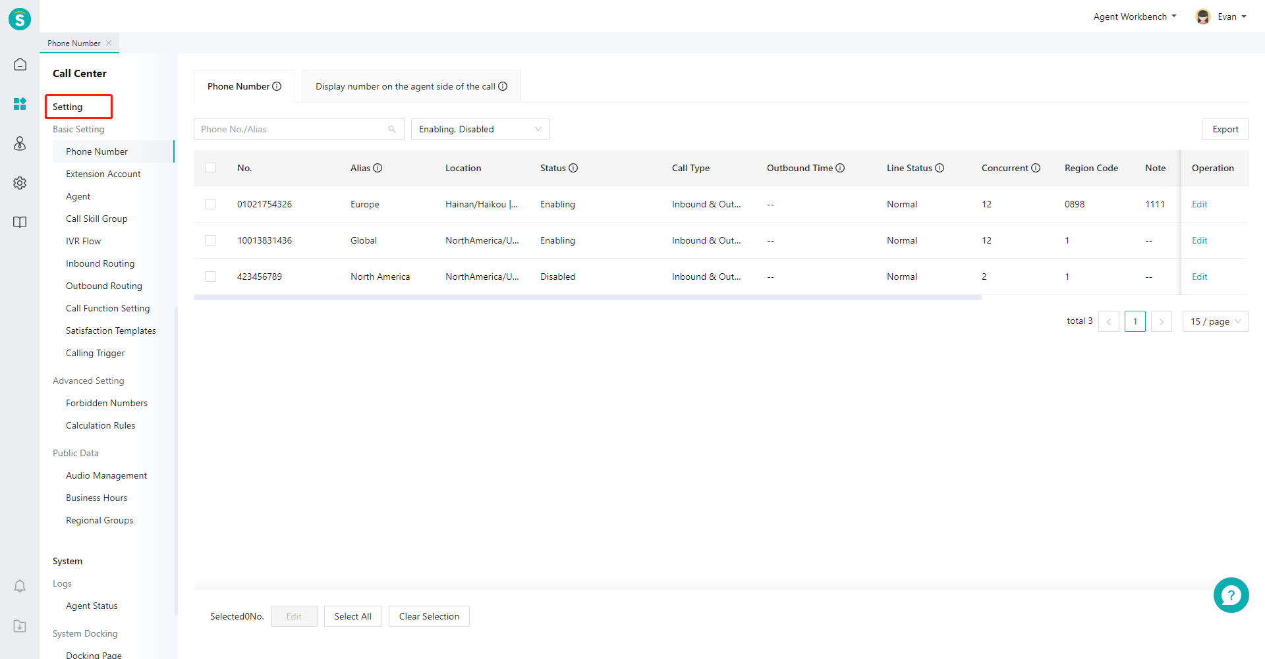Focus the Phone No./Alias search field
The image size is (1265, 659).
click(299, 129)
